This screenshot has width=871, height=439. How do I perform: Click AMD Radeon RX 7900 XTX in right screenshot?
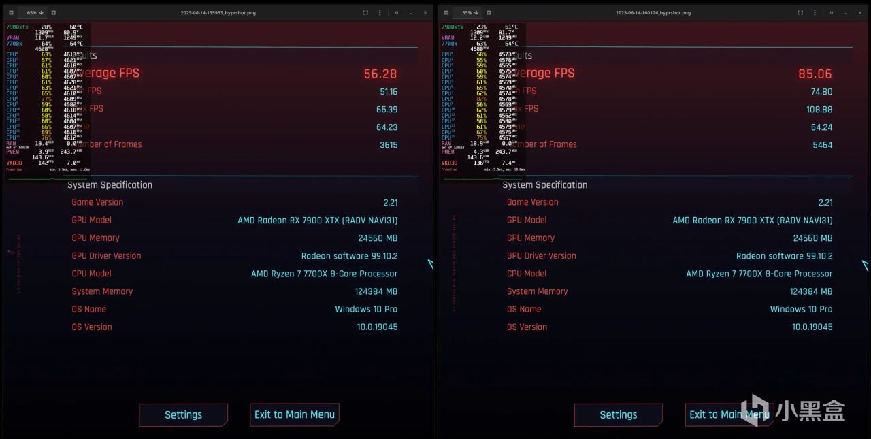(753, 220)
